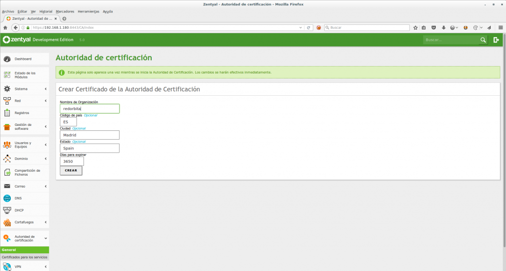
Task: Open the Historial menu
Action: coord(45,11)
